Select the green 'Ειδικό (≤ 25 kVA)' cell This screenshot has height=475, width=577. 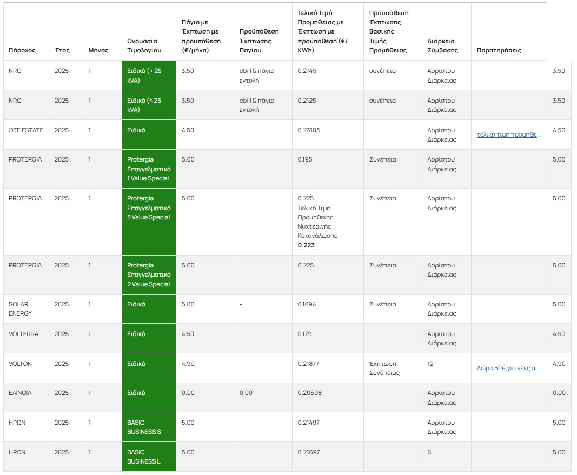149,105
